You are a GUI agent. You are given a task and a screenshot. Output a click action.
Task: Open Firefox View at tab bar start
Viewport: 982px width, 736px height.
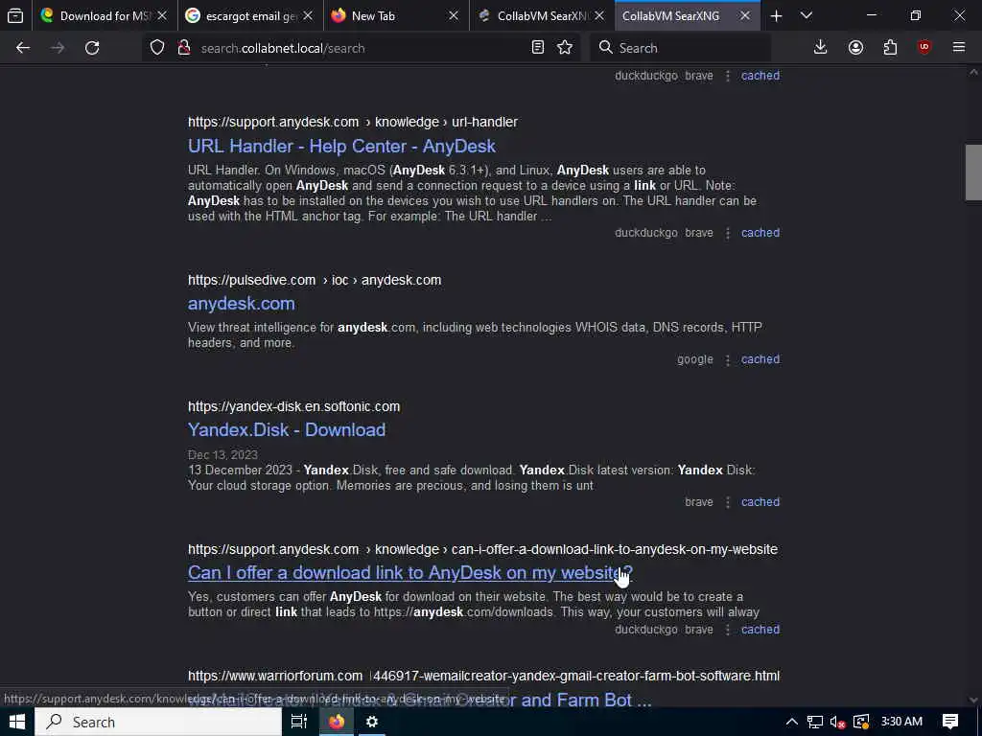[x=15, y=15]
